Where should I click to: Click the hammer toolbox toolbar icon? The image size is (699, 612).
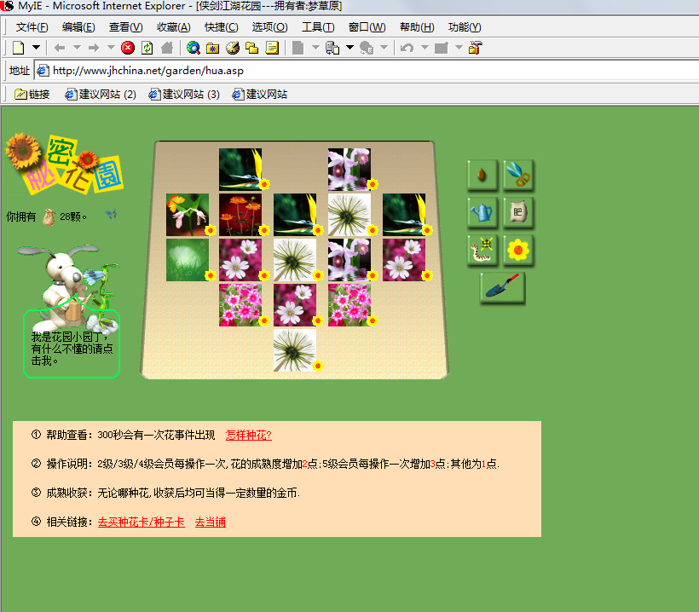click(476, 48)
